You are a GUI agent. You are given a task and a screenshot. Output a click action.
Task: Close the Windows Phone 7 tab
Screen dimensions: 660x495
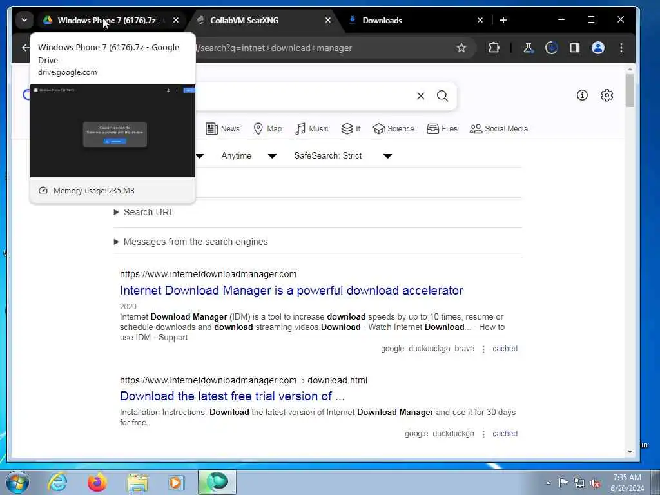coord(176,20)
